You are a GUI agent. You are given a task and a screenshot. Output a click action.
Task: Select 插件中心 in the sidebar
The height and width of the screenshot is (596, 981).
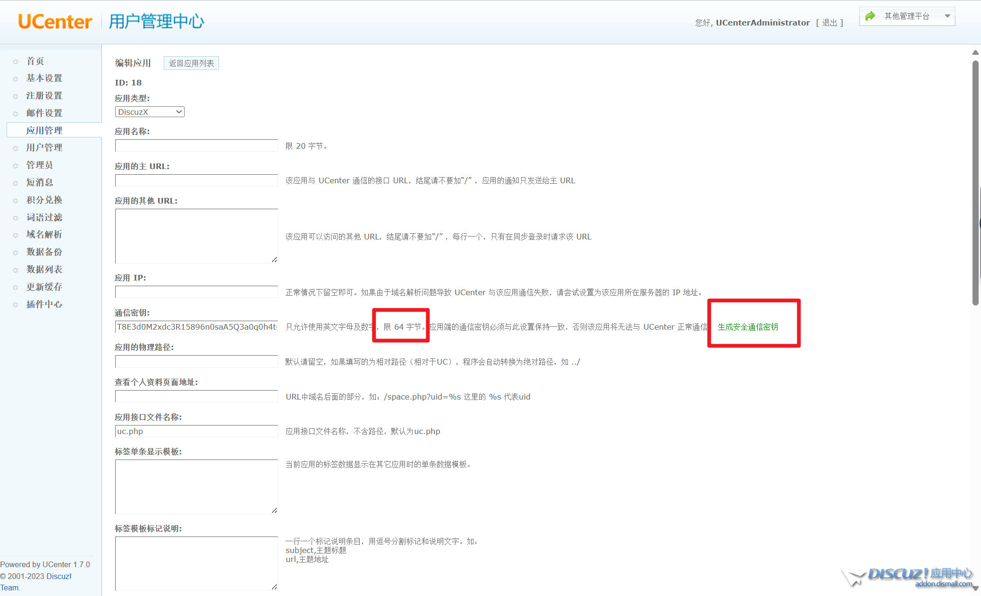(x=44, y=304)
